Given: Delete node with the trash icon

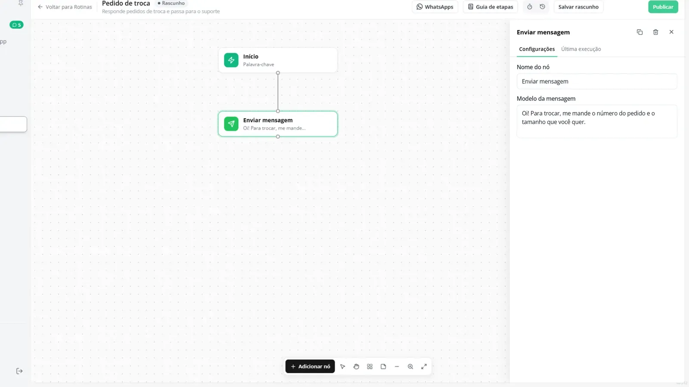Looking at the screenshot, I should [x=656, y=32].
